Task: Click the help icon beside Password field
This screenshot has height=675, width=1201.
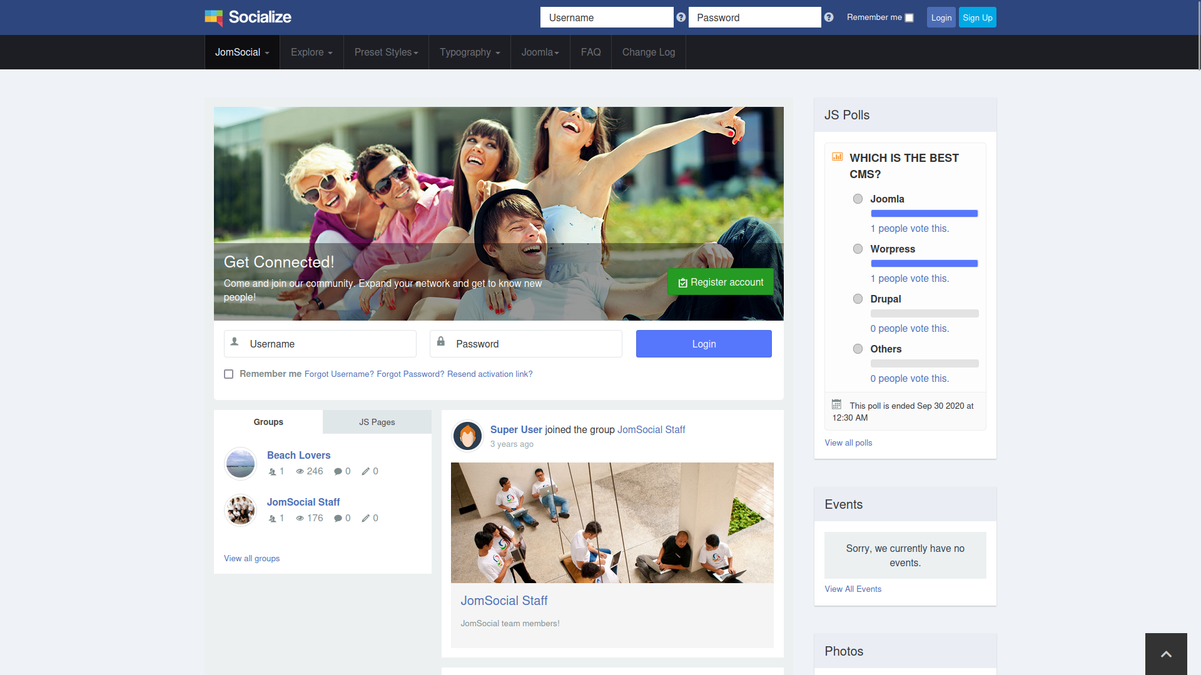Action: 829,17
